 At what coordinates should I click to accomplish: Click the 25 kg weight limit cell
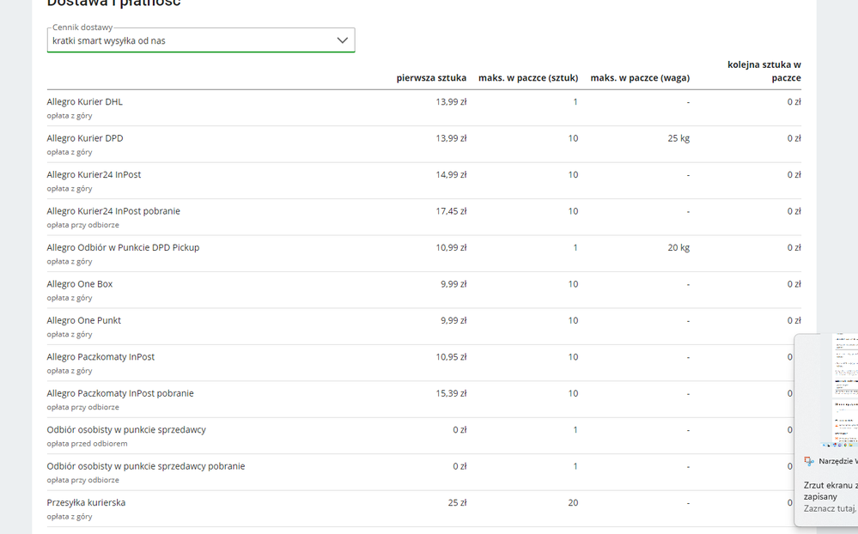(678, 138)
